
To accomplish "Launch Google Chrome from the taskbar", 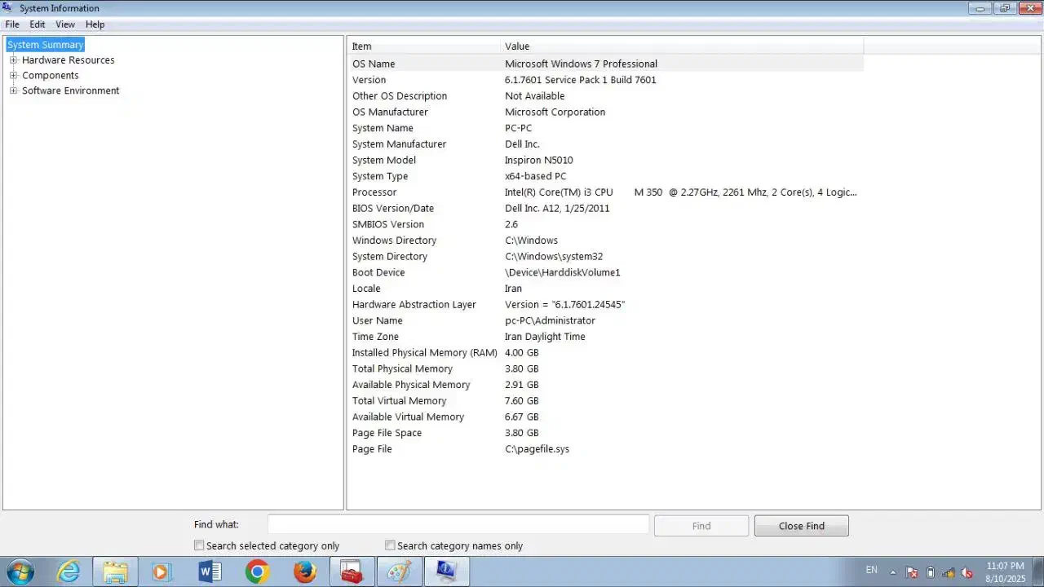I will [257, 572].
